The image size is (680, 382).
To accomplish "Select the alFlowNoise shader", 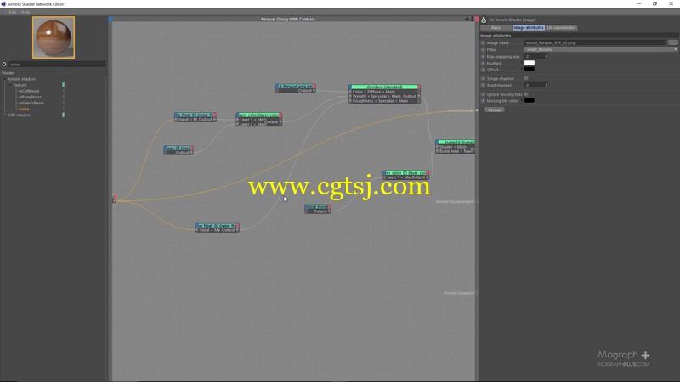I will [x=30, y=97].
